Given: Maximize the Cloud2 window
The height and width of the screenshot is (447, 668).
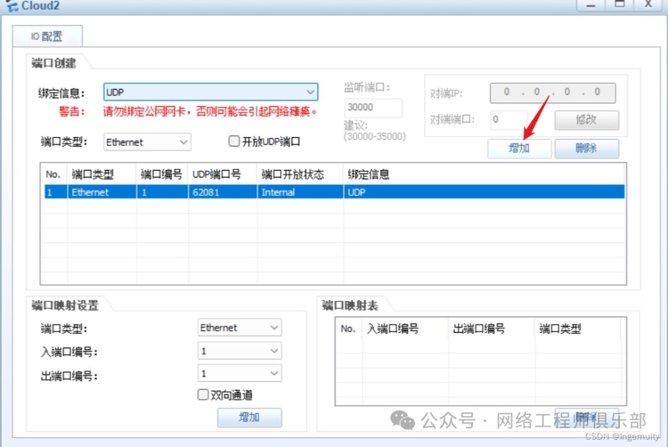Looking at the screenshot, I should tap(619, 5).
